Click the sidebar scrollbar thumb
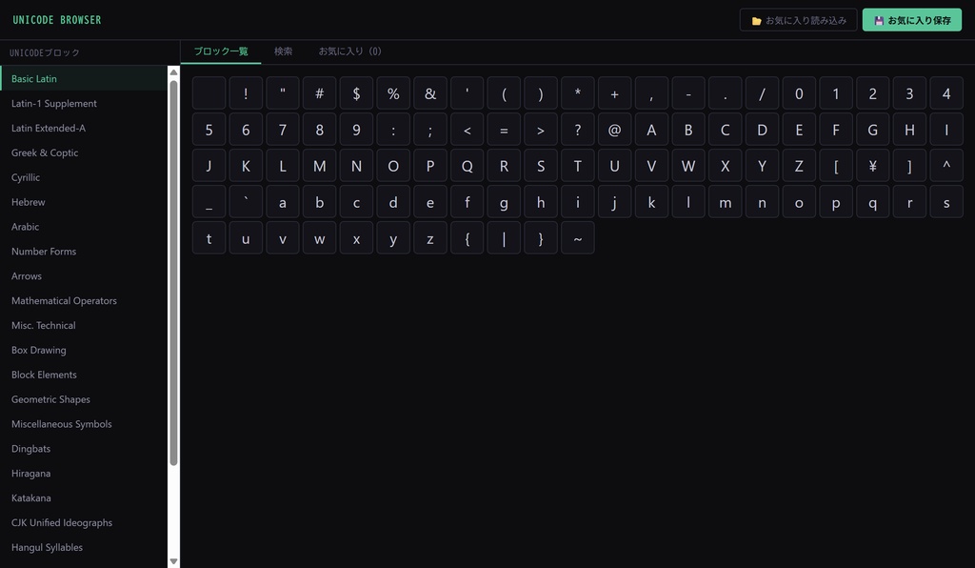Viewport: 975px width, 568px height. pos(173,273)
